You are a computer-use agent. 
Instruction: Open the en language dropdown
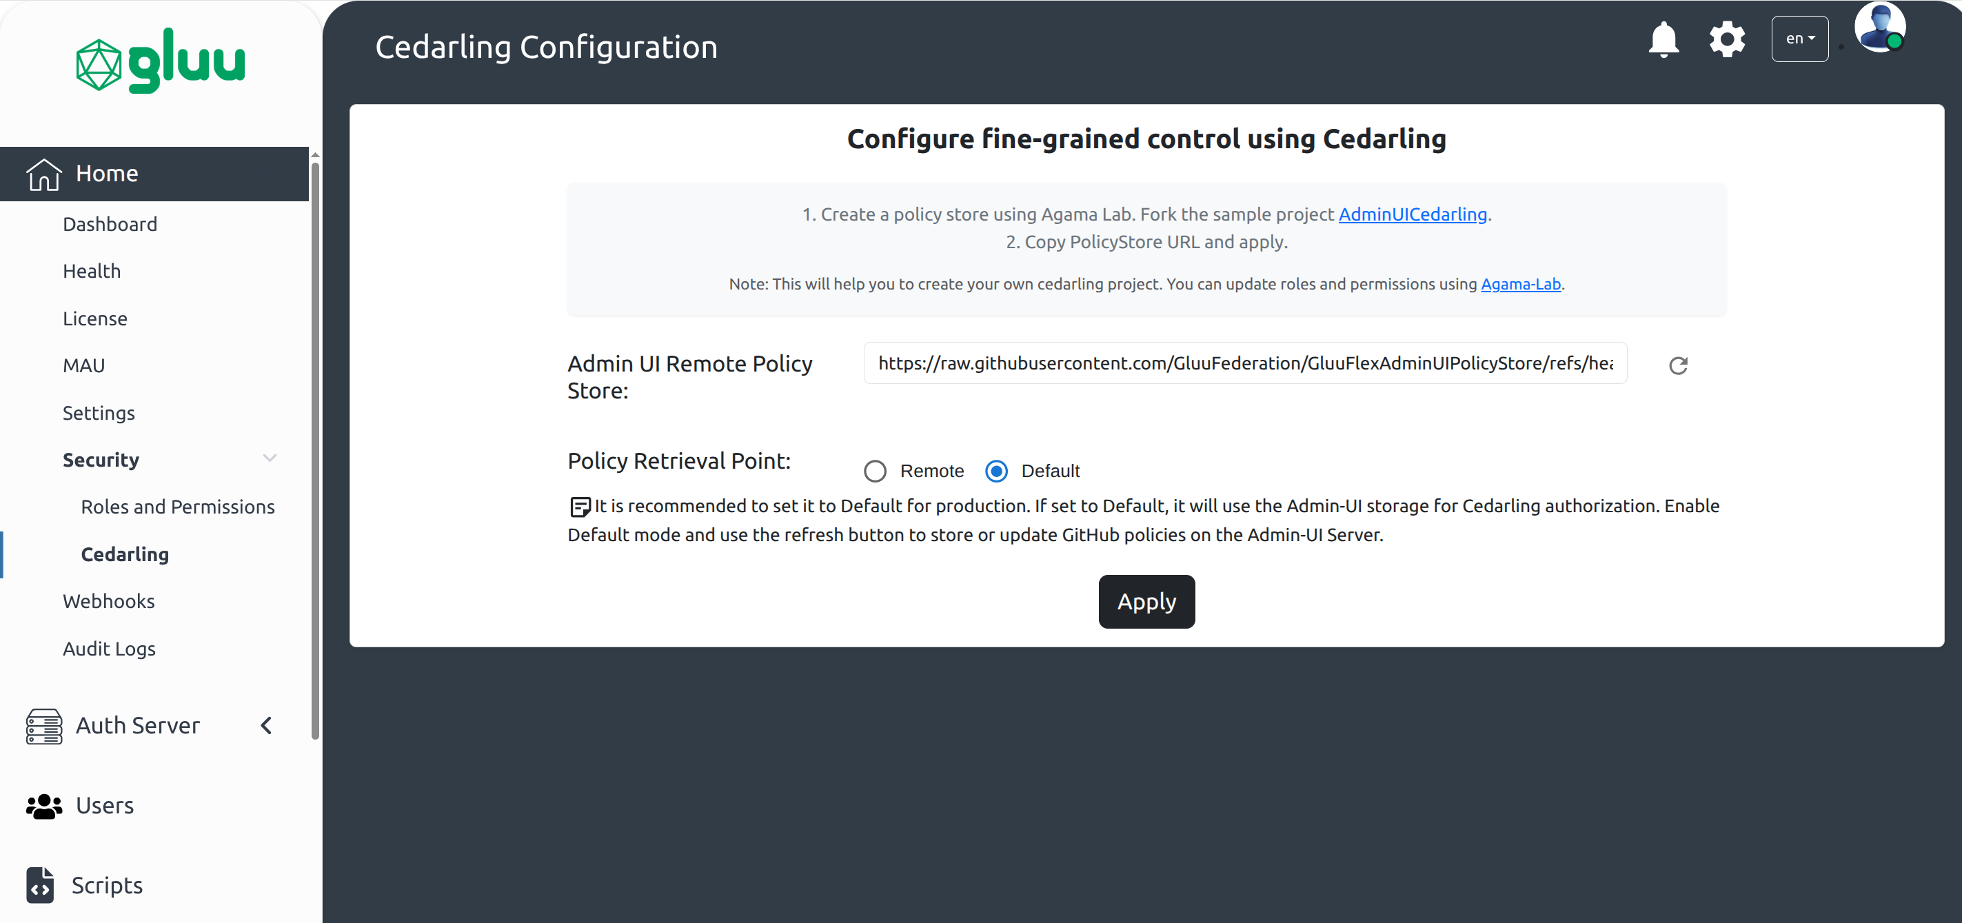pyautogui.click(x=1799, y=39)
